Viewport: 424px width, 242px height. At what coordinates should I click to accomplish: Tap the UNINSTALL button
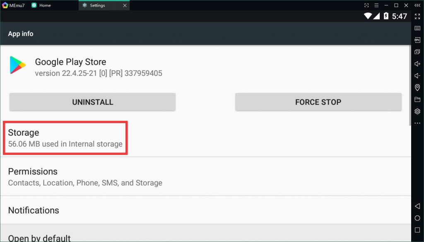[92, 102]
